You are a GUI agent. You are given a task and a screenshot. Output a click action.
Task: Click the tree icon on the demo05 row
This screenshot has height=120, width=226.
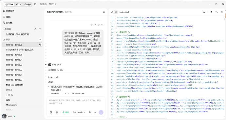pos(40,45)
